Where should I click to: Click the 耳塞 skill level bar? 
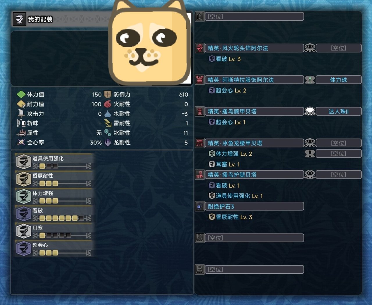click(x=62, y=235)
